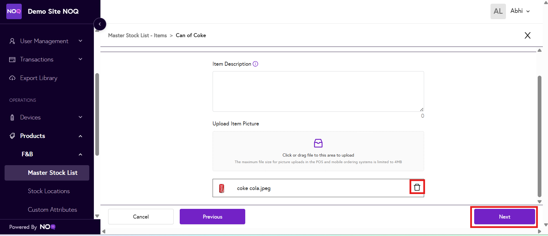This screenshot has height=236, width=548.
Task: Click the Next button
Action: [x=504, y=217]
